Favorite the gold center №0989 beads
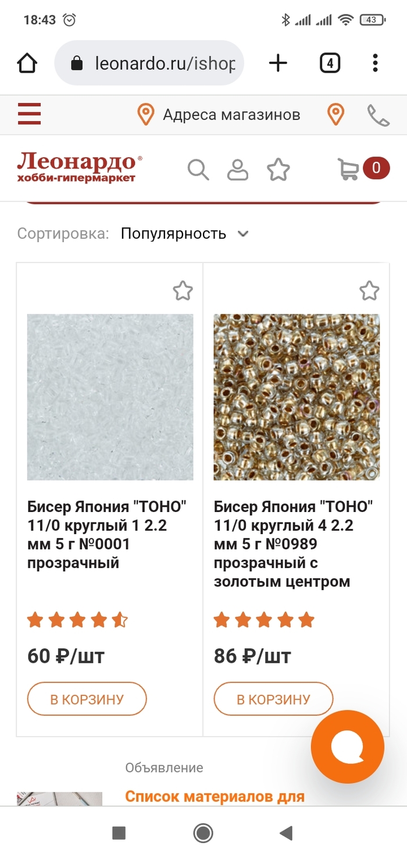Viewport: 407px width, 860px height. 369,290
